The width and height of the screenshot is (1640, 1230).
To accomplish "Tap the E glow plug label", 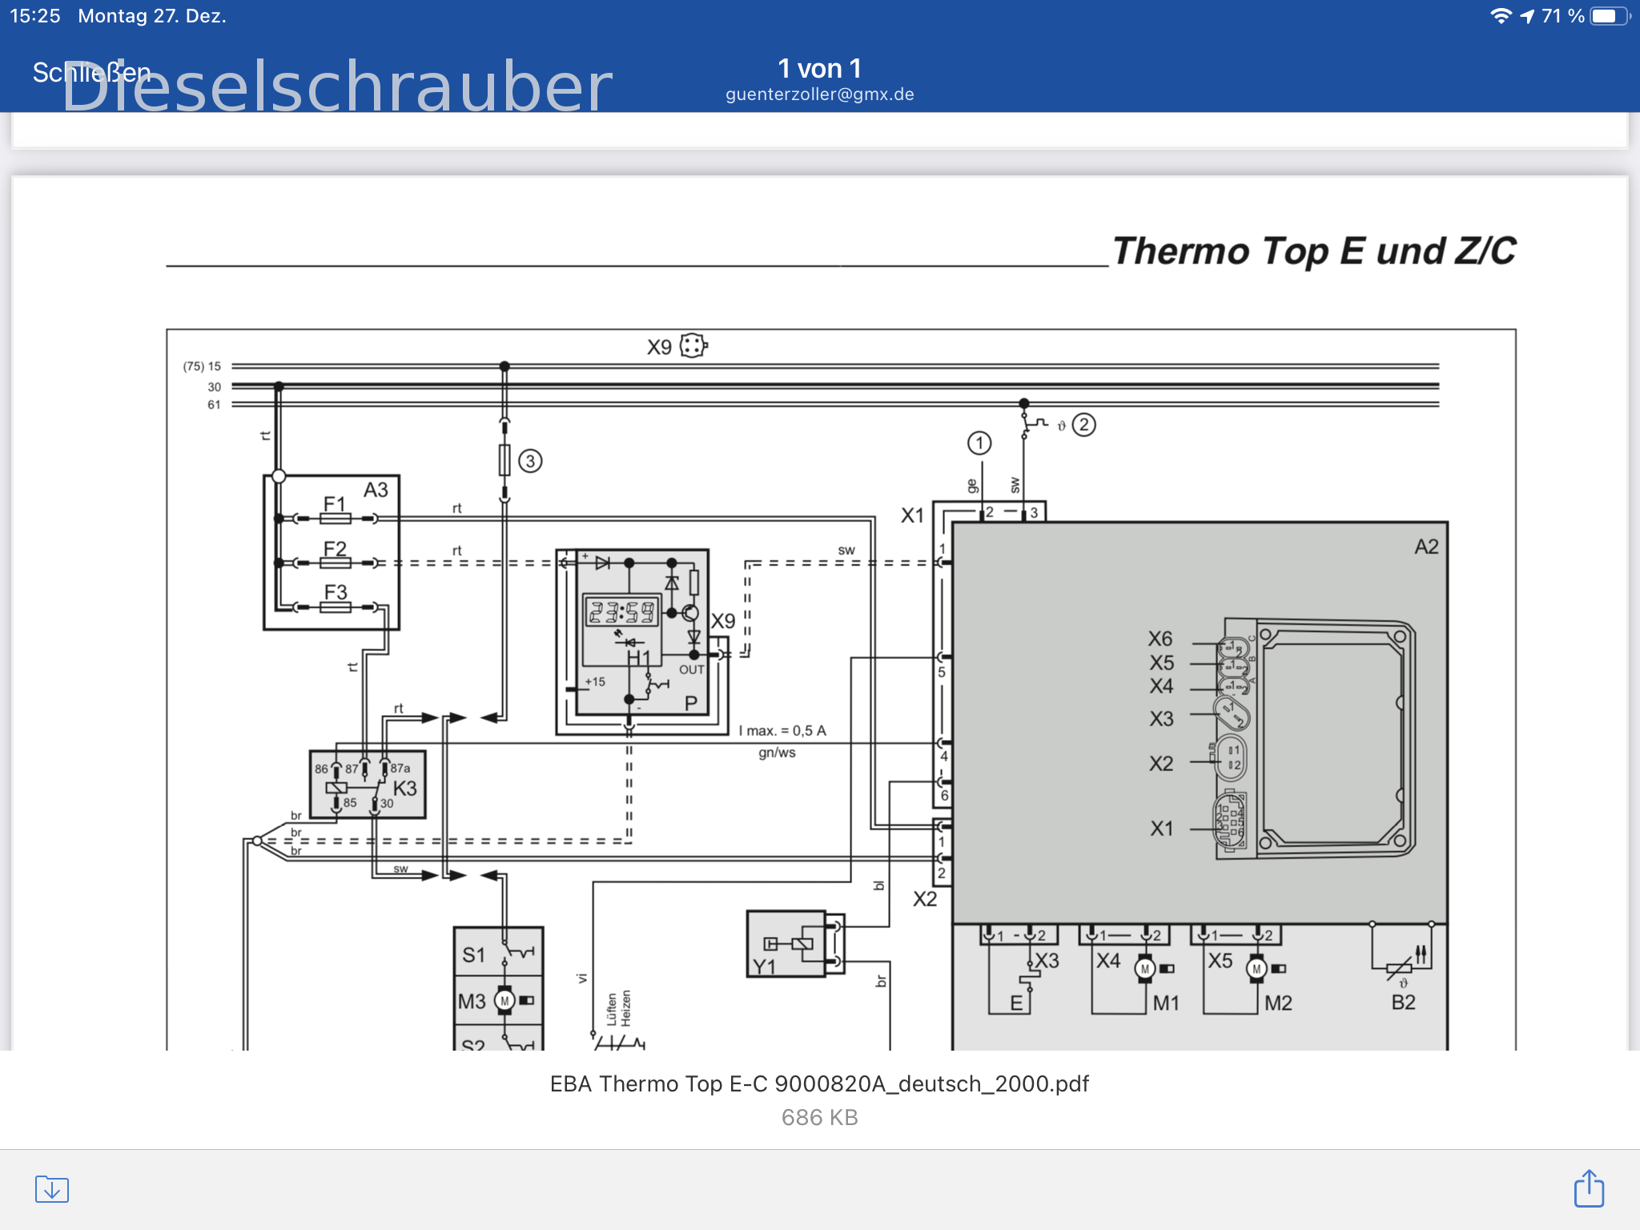I will 1016,1003.
